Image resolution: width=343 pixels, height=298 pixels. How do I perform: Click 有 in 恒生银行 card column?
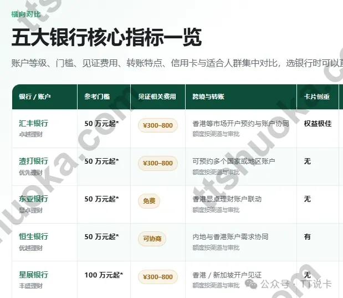coord(308,236)
